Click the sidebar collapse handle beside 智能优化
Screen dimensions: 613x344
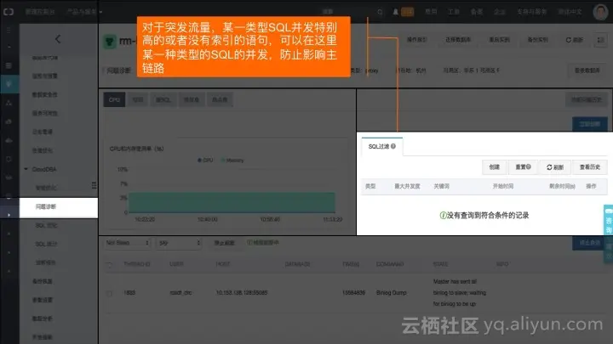(94, 185)
